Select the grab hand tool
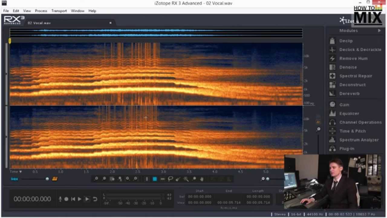The image size is (387, 218). coord(202,179)
